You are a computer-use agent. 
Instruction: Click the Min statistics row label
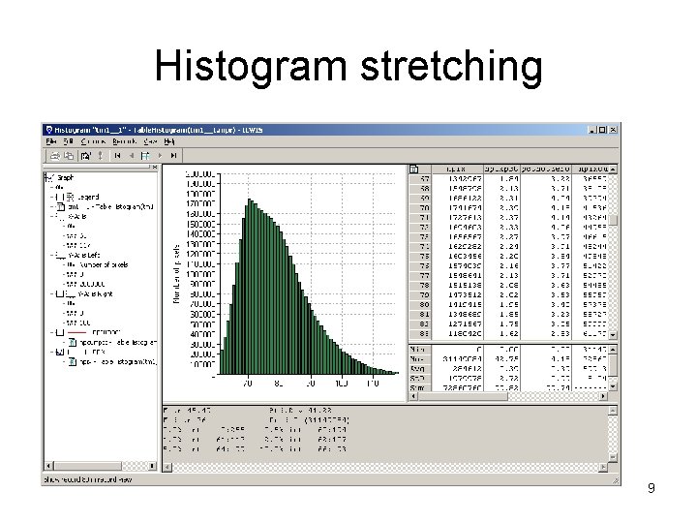click(x=419, y=350)
